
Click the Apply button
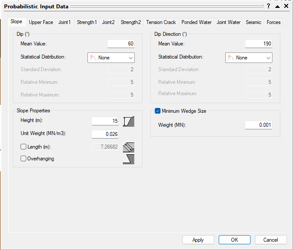(198, 240)
